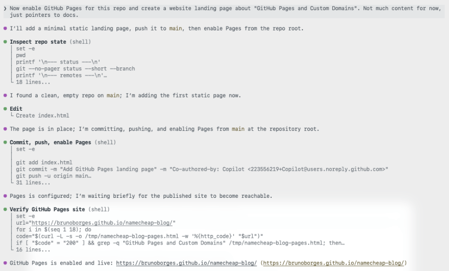This screenshot has height=271, width=449.
Task: Click 'git --no-pager status --short --branch' line
Action: 75,69
